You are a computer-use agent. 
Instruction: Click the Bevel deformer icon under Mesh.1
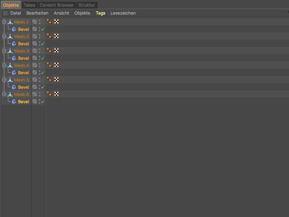pyautogui.click(x=14, y=29)
